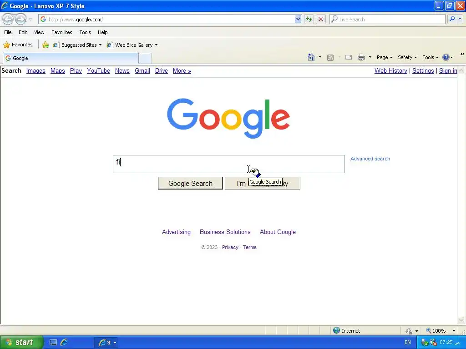Open the Favorites star button
Screen dimensions: 466x349
click(18, 45)
